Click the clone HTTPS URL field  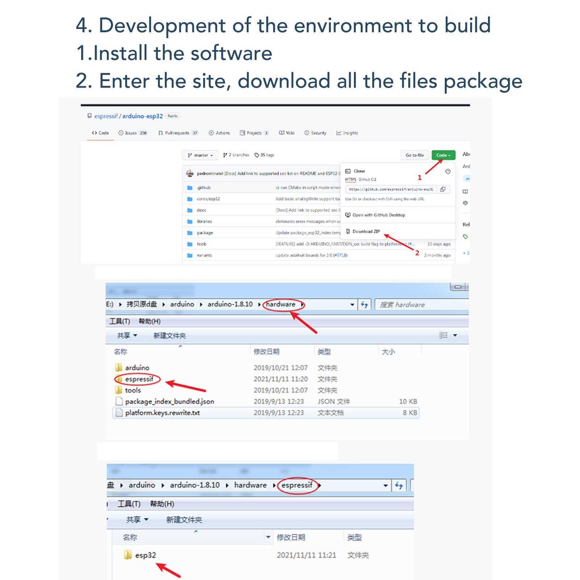click(x=391, y=189)
